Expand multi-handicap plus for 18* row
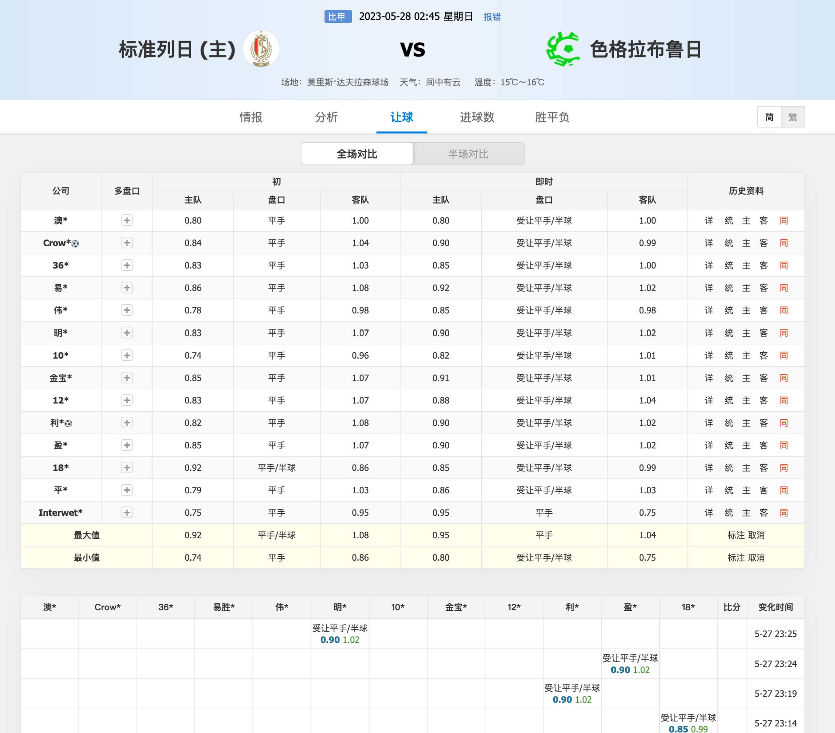The image size is (835, 733). [127, 468]
